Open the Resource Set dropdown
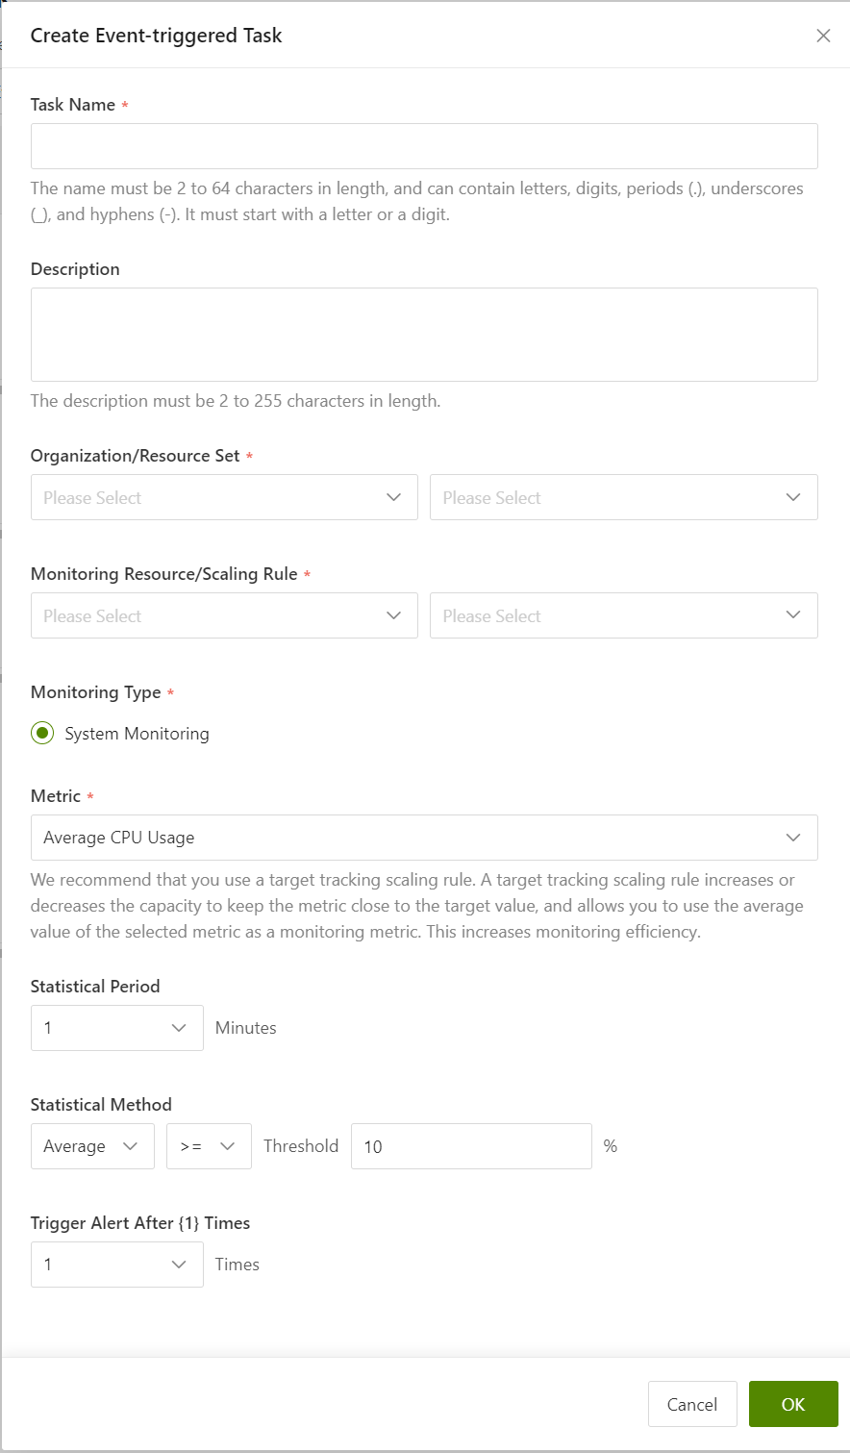850x1453 pixels. point(624,497)
